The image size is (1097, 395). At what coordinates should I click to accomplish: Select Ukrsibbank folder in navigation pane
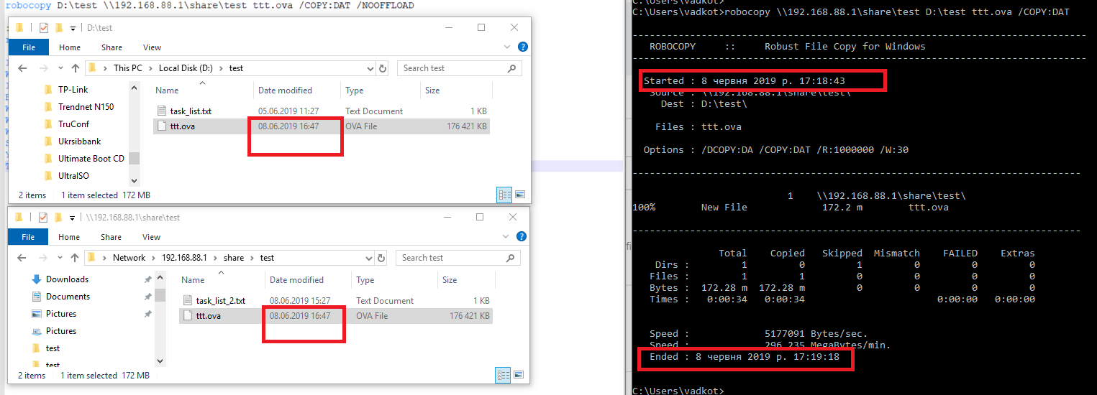[79, 141]
